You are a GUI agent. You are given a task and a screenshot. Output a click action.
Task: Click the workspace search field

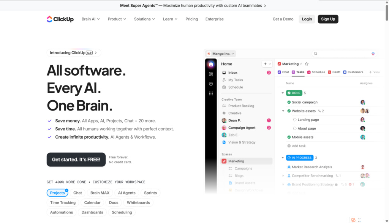point(344,54)
